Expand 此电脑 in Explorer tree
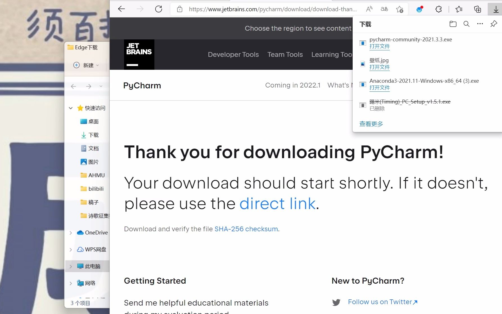Image resolution: width=502 pixels, height=314 pixels. (x=71, y=266)
